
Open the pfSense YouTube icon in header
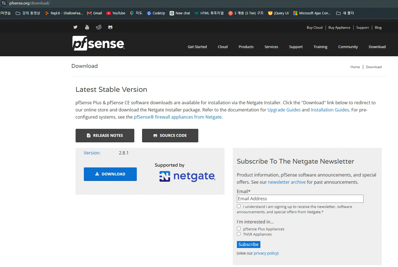click(87, 27)
